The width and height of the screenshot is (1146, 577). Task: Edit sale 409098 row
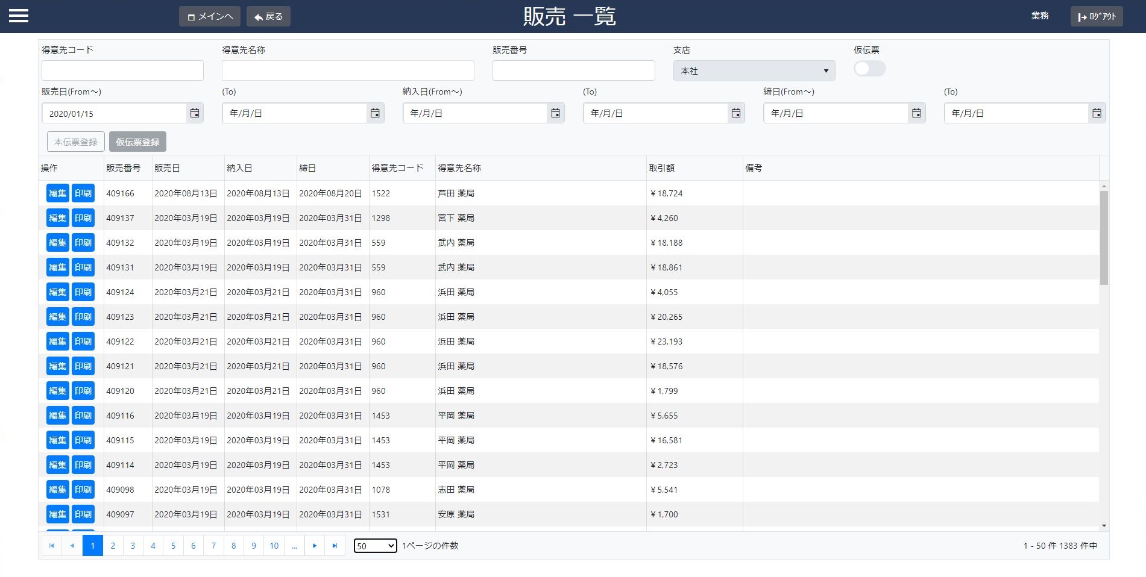coord(58,490)
